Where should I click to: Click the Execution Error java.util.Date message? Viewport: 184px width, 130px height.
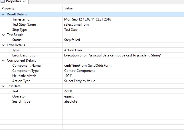tap(113, 55)
